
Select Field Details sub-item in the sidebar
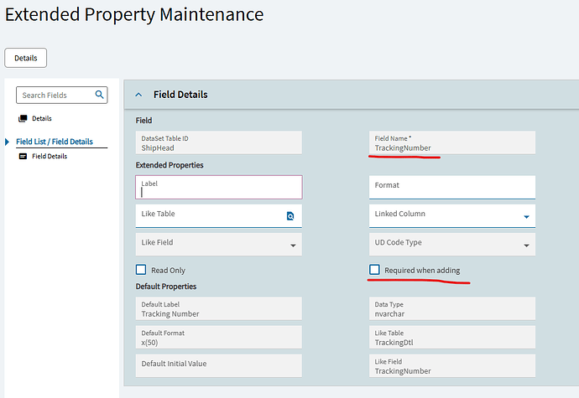50,157
